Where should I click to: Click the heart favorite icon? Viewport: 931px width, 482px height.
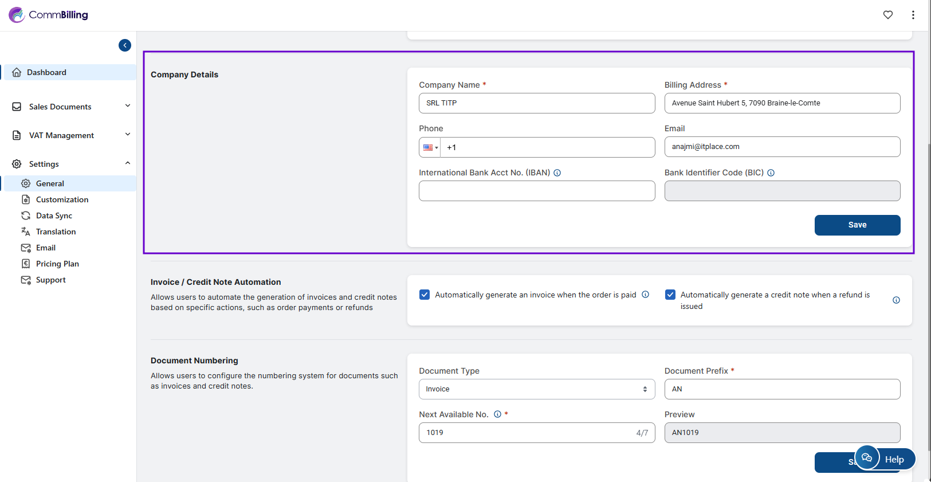(x=887, y=15)
